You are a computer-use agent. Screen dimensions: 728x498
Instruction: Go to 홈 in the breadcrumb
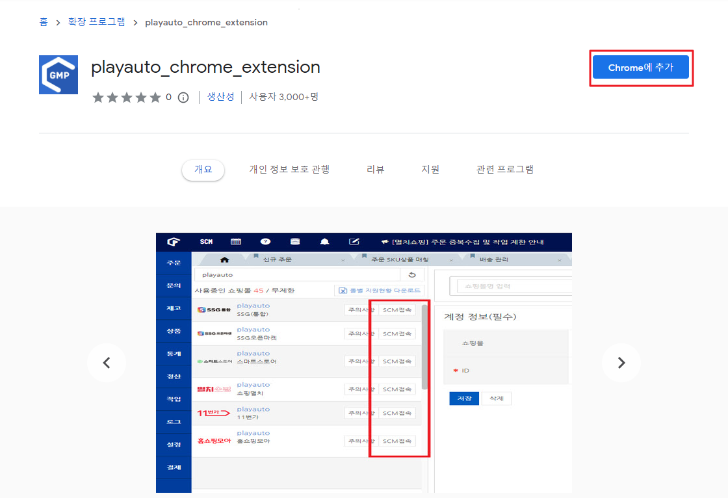tap(44, 22)
